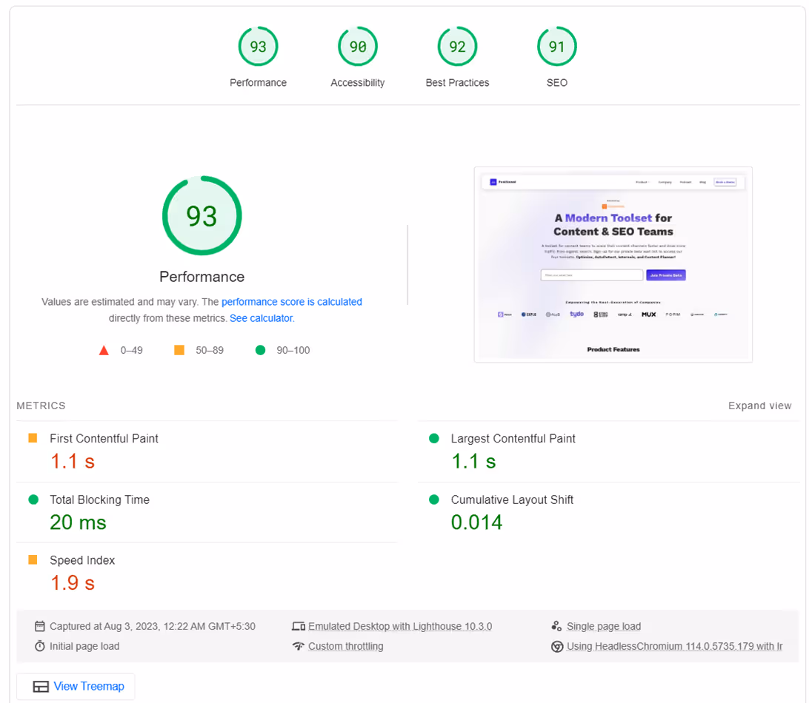Screen dimensions: 809x703
Task: Click the stopwatch icon beside Initial page load
Action: click(40, 646)
